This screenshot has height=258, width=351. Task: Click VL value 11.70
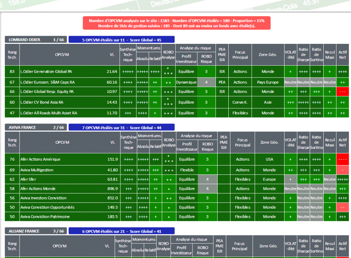click(x=112, y=113)
